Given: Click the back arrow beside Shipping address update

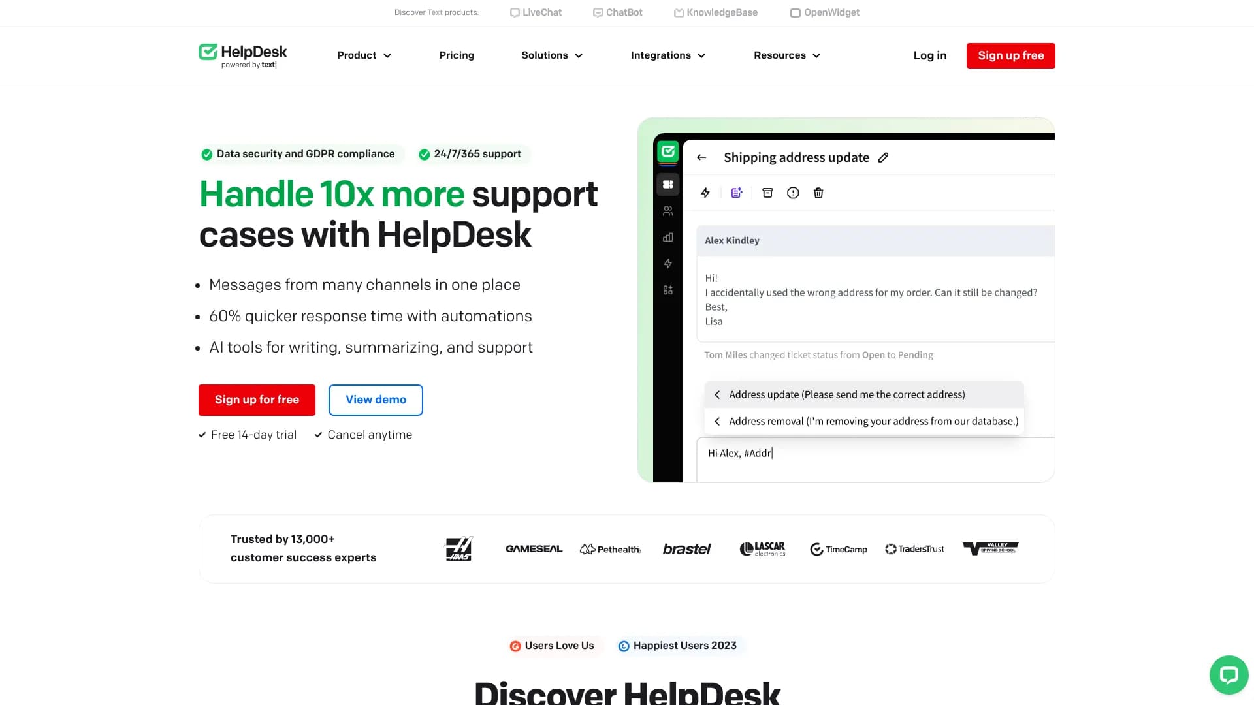Looking at the screenshot, I should pos(701,157).
